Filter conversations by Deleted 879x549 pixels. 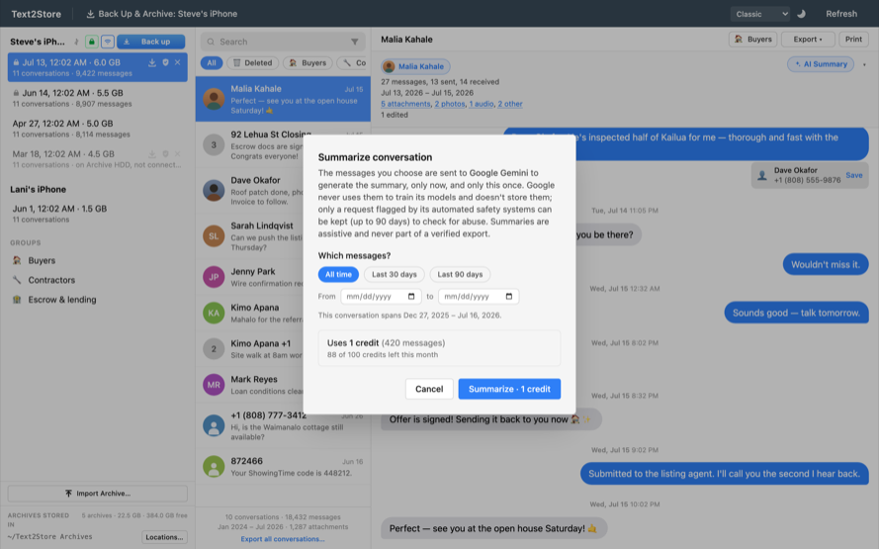click(252, 62)
